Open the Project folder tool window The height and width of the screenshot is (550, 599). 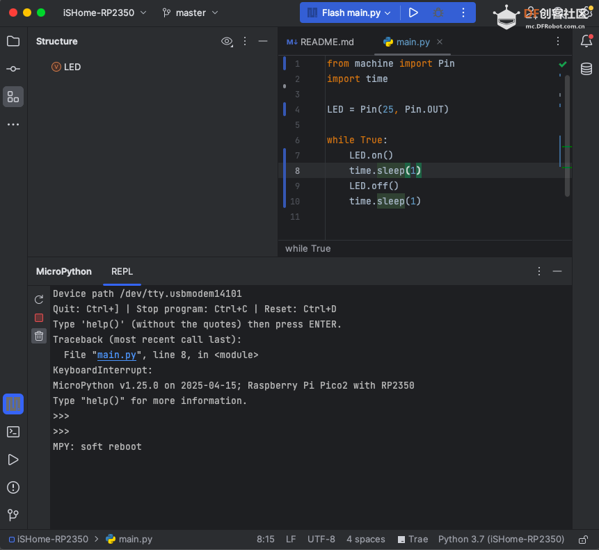click(13, 41)
